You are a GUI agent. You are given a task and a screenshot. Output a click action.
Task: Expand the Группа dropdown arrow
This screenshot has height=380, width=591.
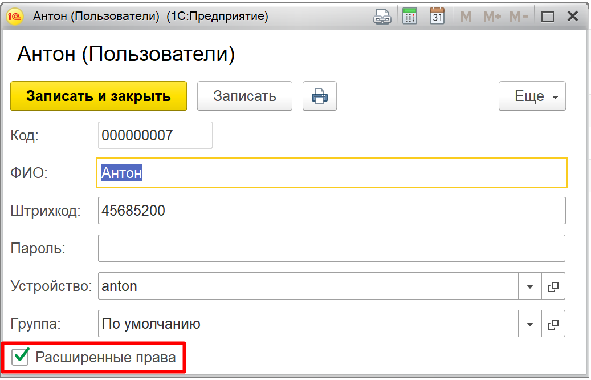point(530,324)
